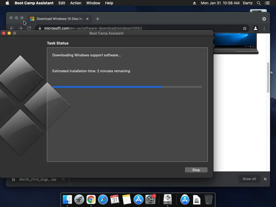Click the padlock site info icon
The width and height of the screenshot is (276, 207).
tap(40, 28)
